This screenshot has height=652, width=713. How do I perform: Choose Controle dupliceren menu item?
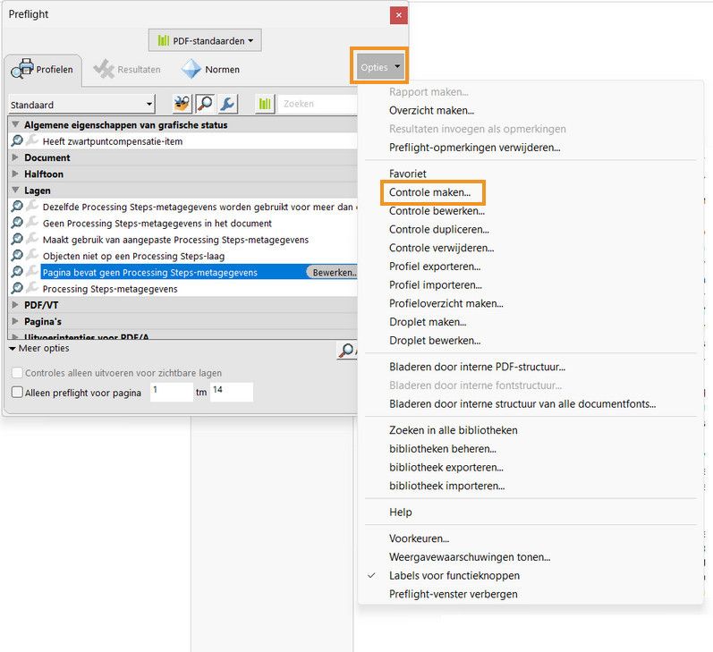(439, 230)
